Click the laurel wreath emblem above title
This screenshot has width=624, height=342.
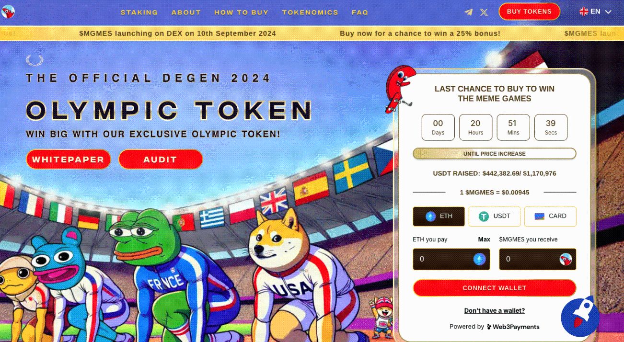35,60
